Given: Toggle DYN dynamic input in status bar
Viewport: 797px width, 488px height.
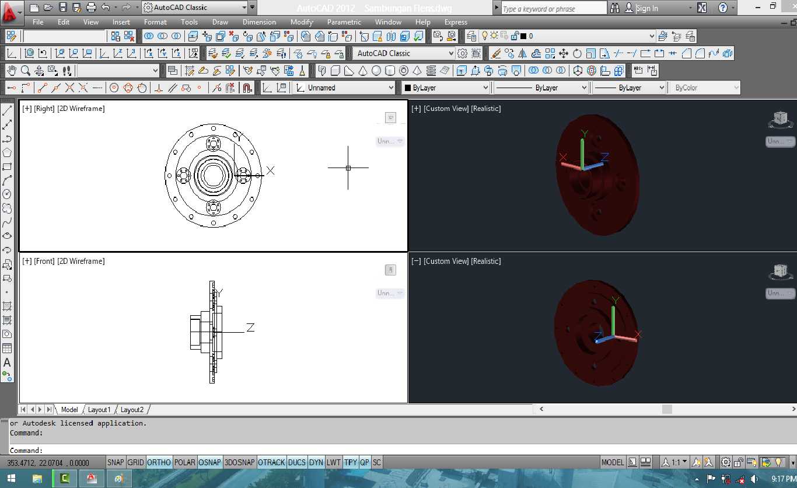Looking at the screenshot, I should [316, 462].
